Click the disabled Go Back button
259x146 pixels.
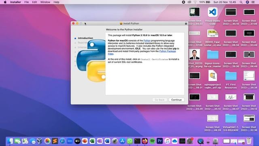pyautogui.click(x=159, y=100)
